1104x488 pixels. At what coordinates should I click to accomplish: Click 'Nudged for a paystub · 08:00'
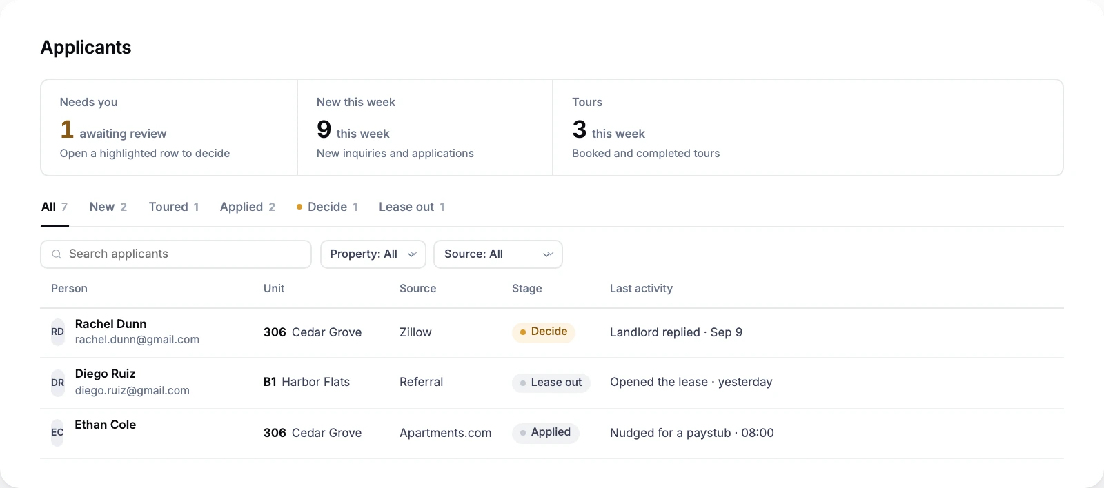point(692,433)
